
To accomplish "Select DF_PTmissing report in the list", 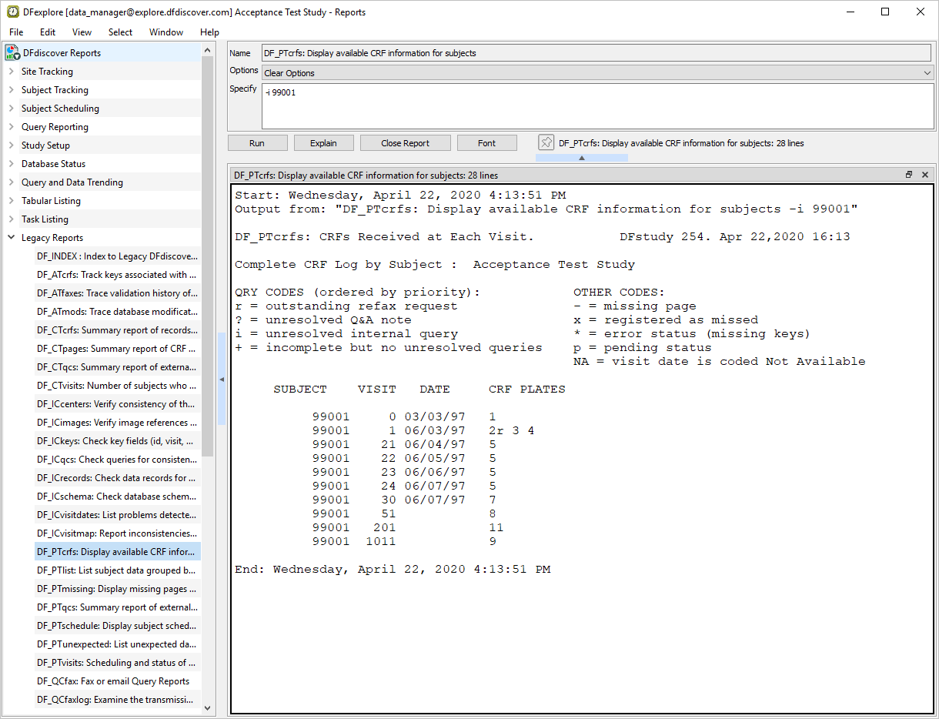I will [x=117, y=589].
